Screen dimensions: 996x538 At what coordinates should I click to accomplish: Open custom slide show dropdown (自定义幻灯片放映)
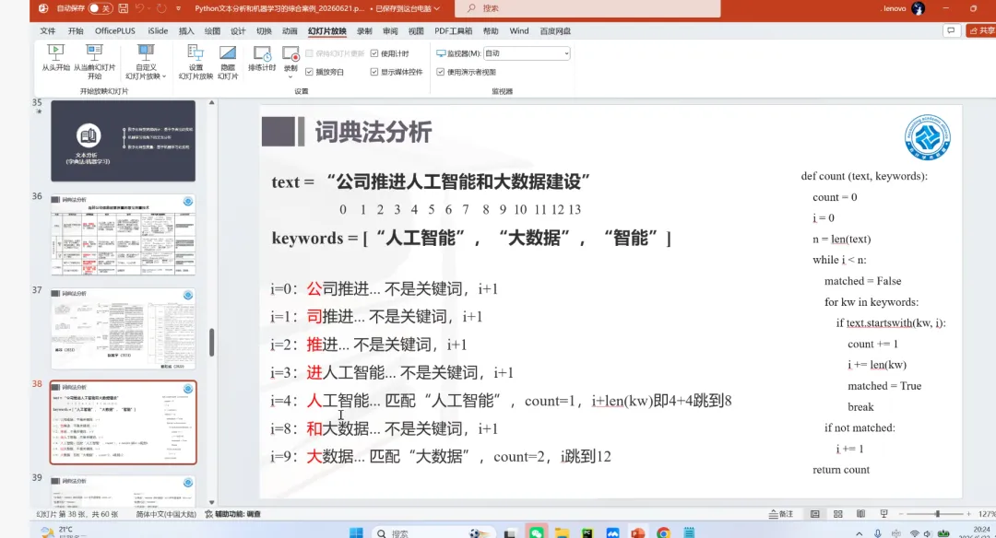coord(146,62)
